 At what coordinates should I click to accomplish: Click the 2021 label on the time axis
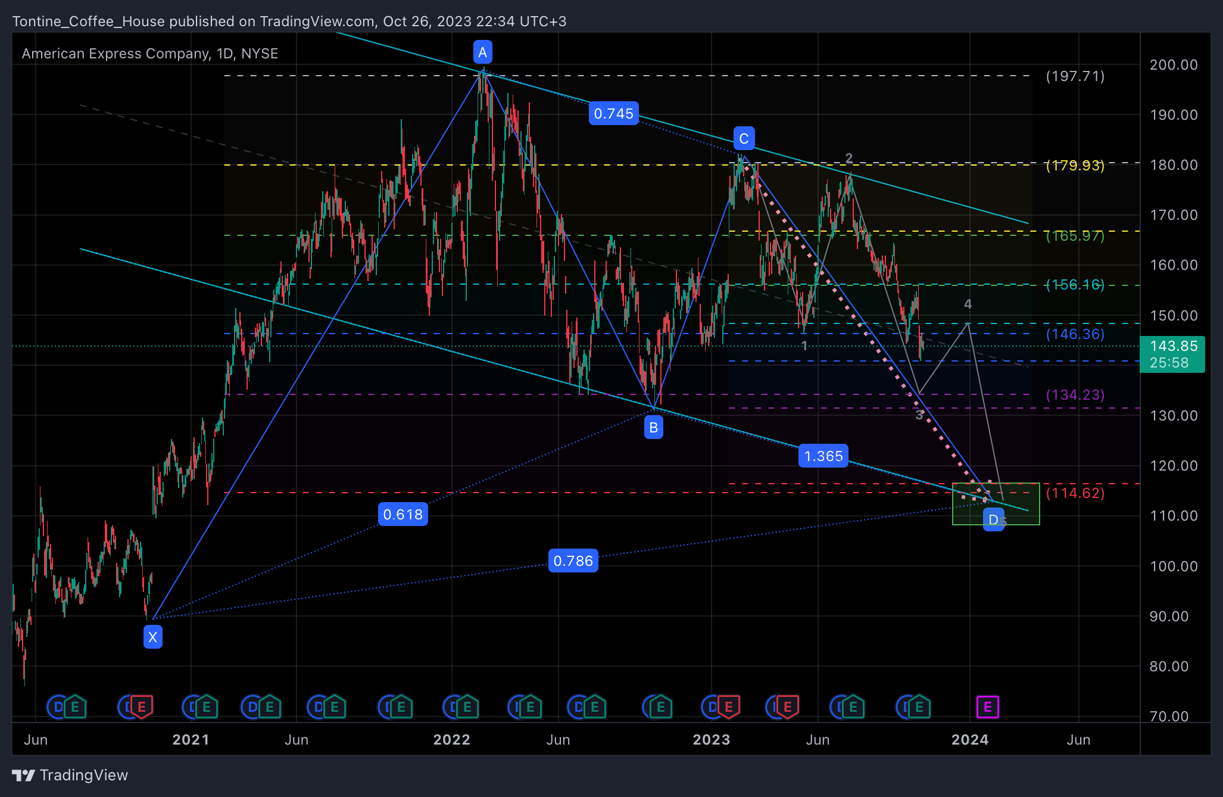[x=191, y=740]
